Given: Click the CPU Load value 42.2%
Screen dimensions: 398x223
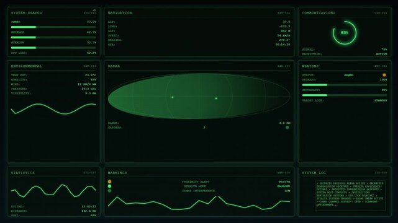Looking at the screenshot, I should [x=91, y=53].
